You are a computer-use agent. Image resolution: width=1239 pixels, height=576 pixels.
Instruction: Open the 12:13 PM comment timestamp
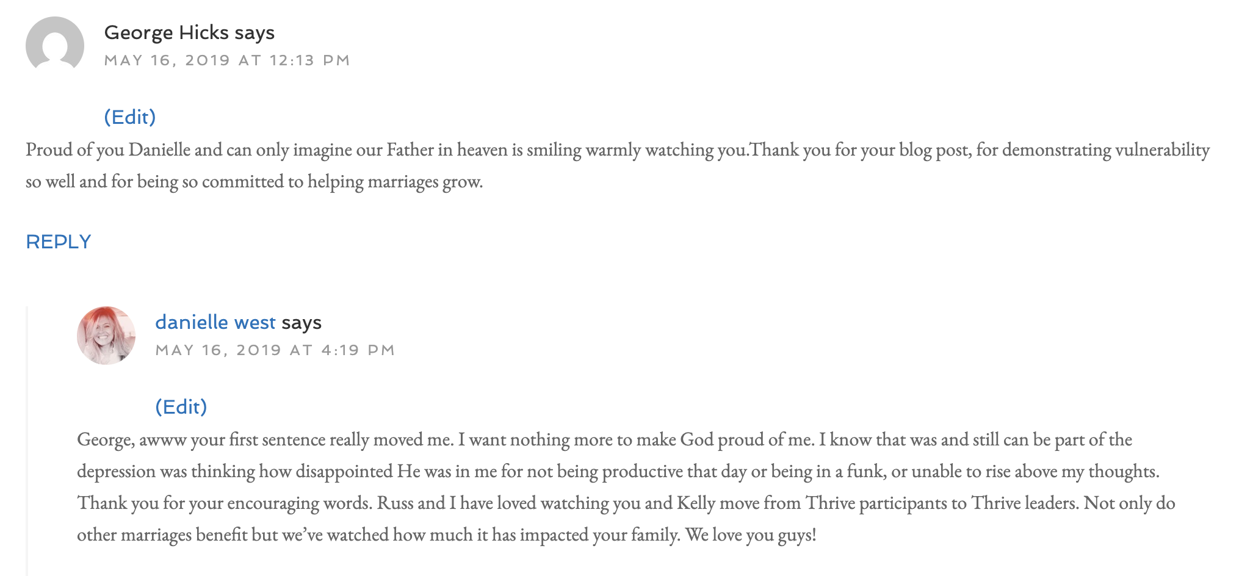click(227, 60)
